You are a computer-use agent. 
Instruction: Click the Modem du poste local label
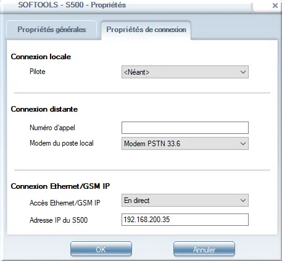click(x=62, y=143)
